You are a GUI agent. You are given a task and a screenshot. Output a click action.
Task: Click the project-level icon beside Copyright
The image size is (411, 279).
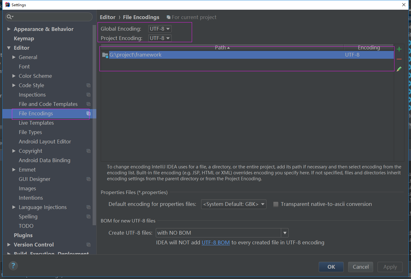[x=89, y=151]
